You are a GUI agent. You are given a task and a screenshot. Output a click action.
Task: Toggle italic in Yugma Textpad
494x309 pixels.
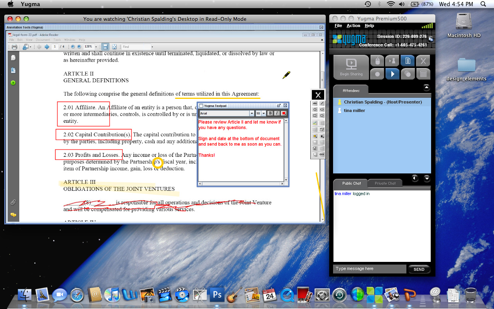[x=277, y=113]
